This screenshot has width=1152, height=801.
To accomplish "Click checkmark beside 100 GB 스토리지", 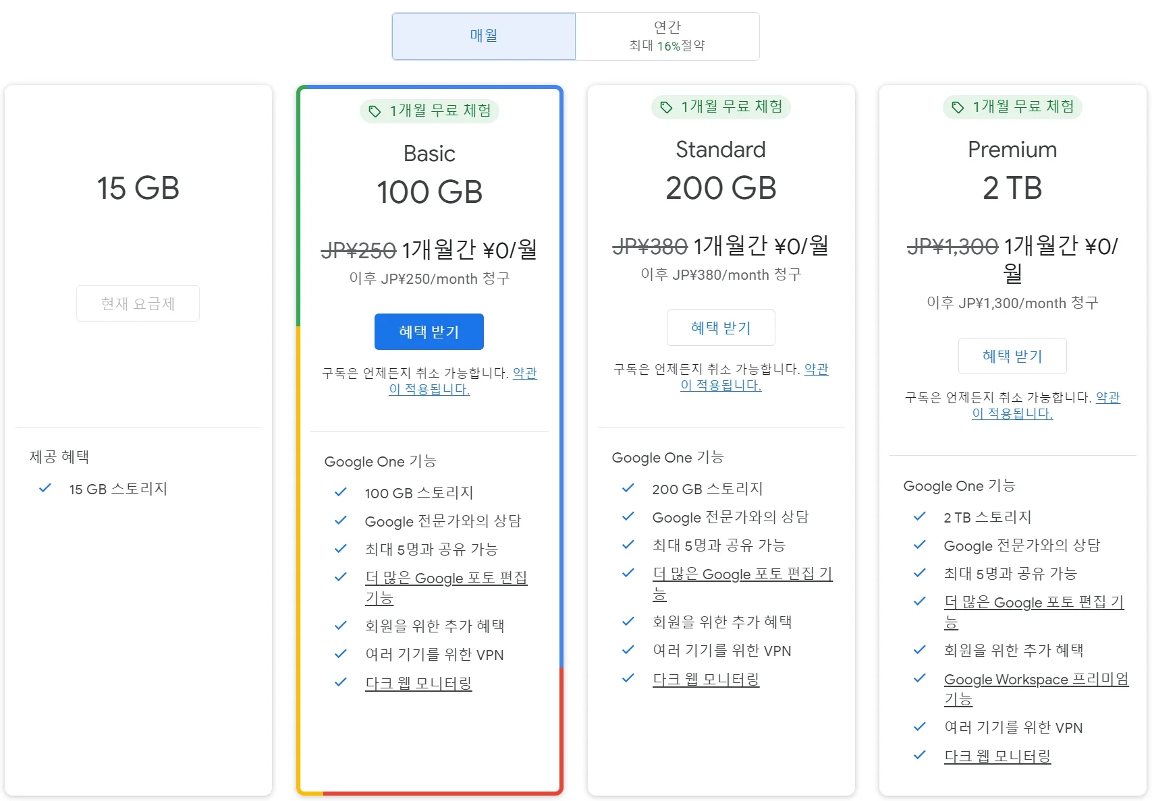I will [341, 492].
